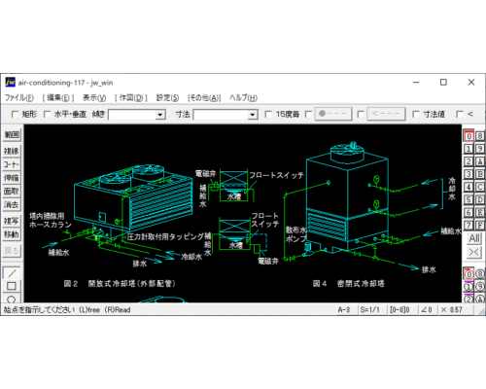Click the ∠0 axis angle in status bar
Image resolution: width=486 pixels, height=389 pixels.
tap(427, 309)
